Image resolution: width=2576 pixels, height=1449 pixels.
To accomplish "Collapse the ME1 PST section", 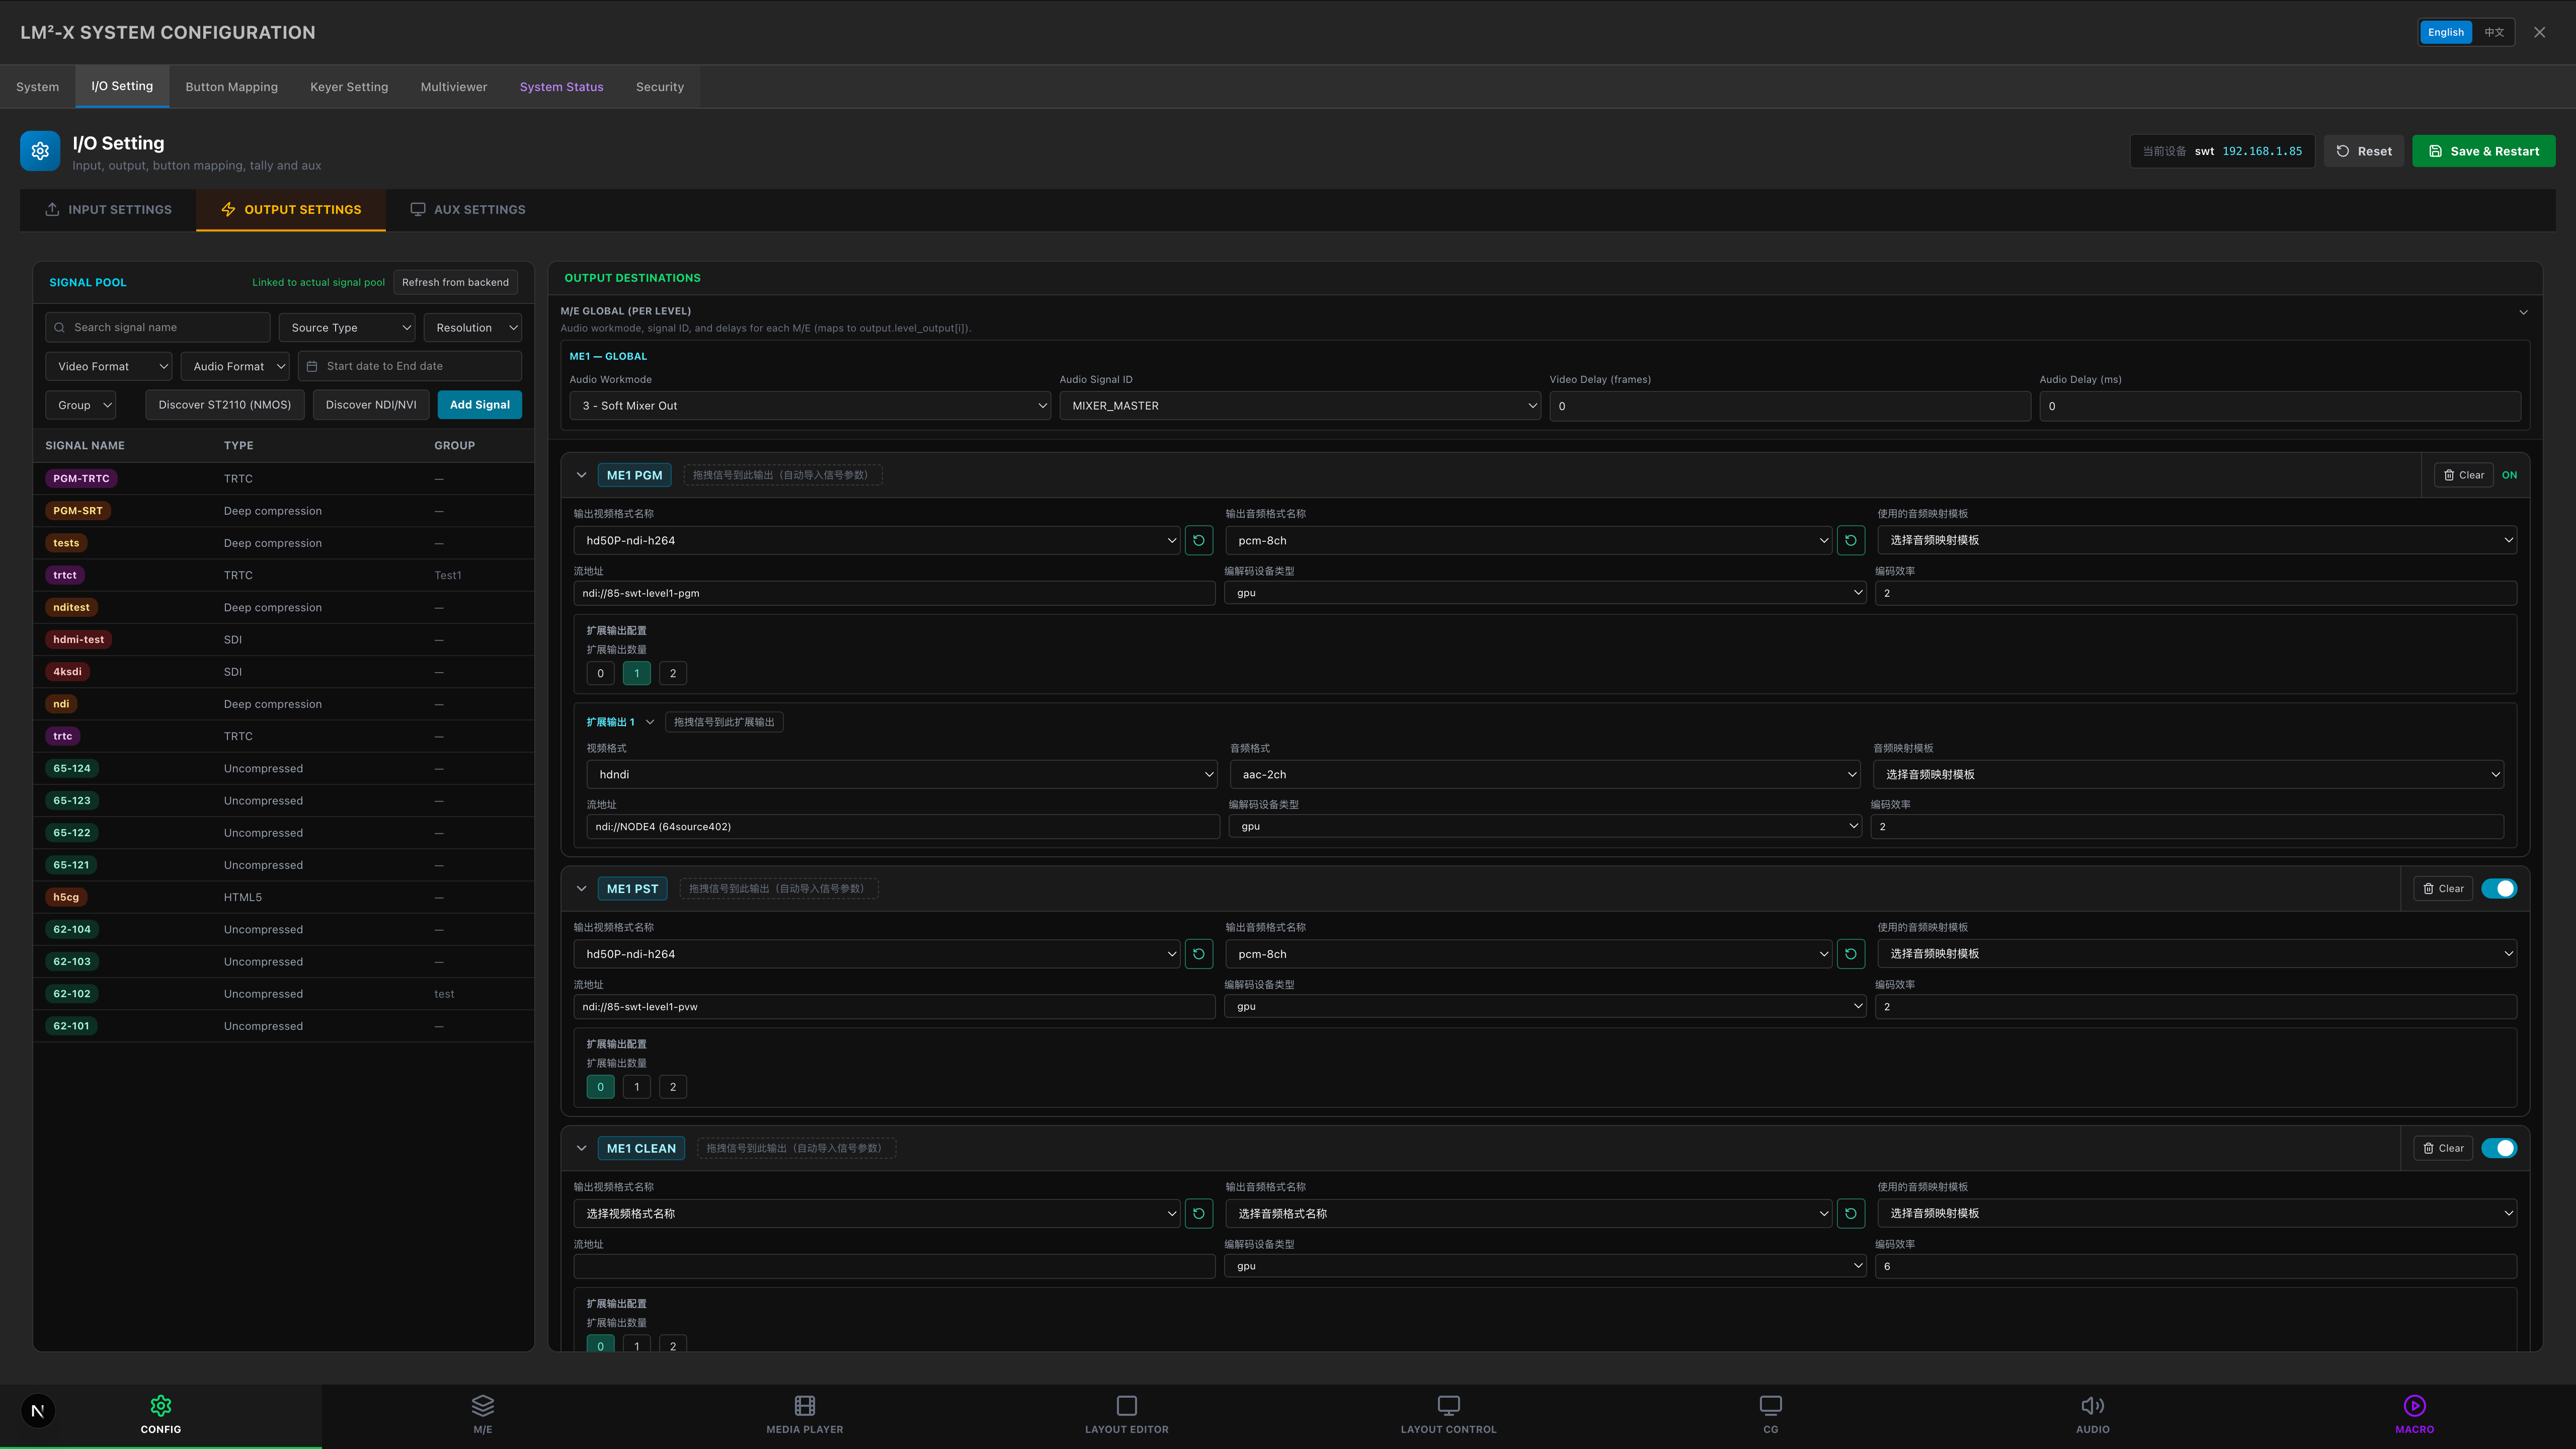I will [x=581, y=889].
